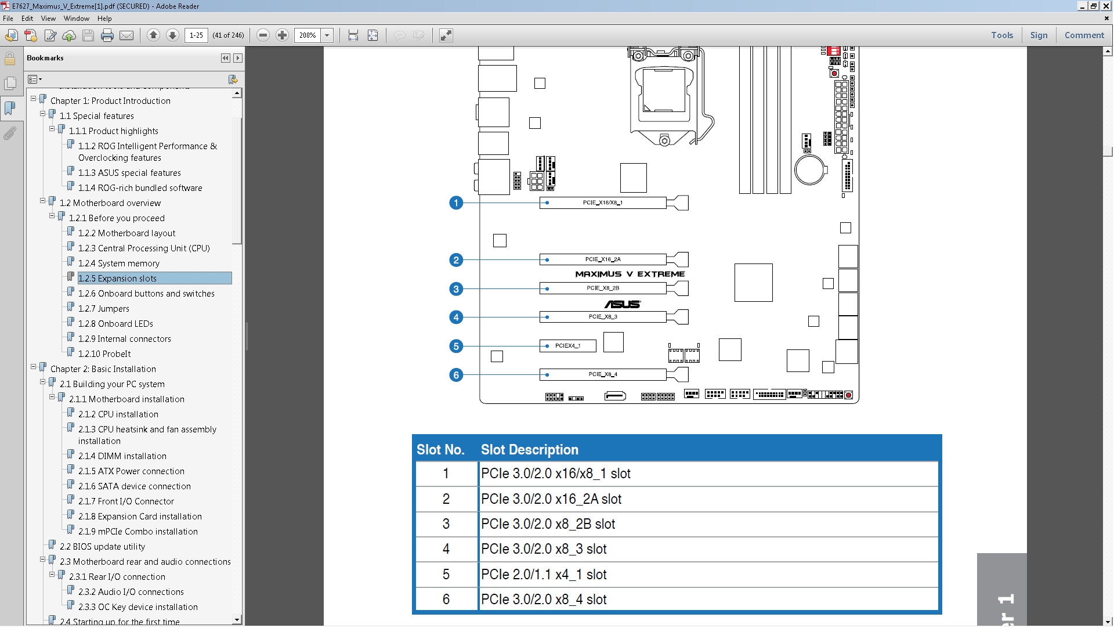1114x628 pixels.
Task: Collapse the 1.2.1 Before you proceed bookmark
Action: [52, 216]
